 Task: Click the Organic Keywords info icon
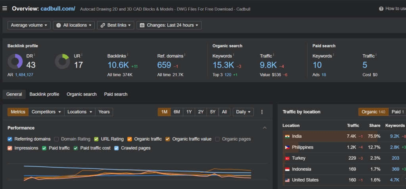[x=234, y=55]
